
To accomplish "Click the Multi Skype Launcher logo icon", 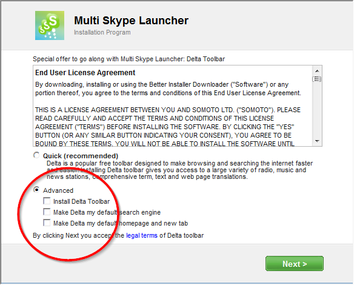I will pos(50,25).
